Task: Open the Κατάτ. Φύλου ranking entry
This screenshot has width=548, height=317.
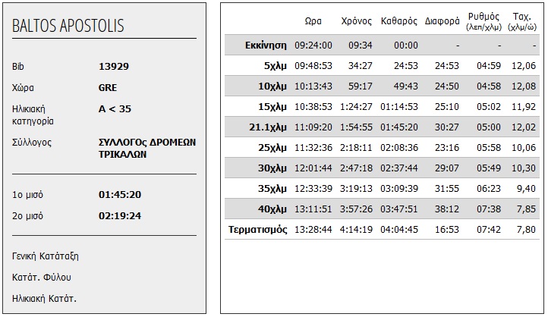Action: click(42, 277)
